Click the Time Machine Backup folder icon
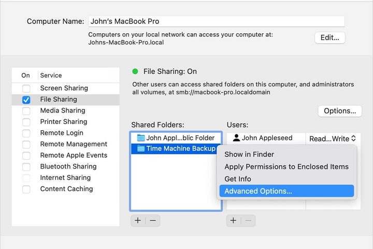Viewport: 373px width, 249px height. click(x=141, y=149)
